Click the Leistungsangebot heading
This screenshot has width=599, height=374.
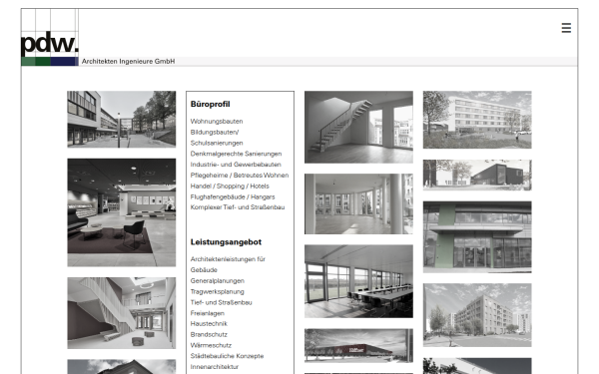coord(226,242)
